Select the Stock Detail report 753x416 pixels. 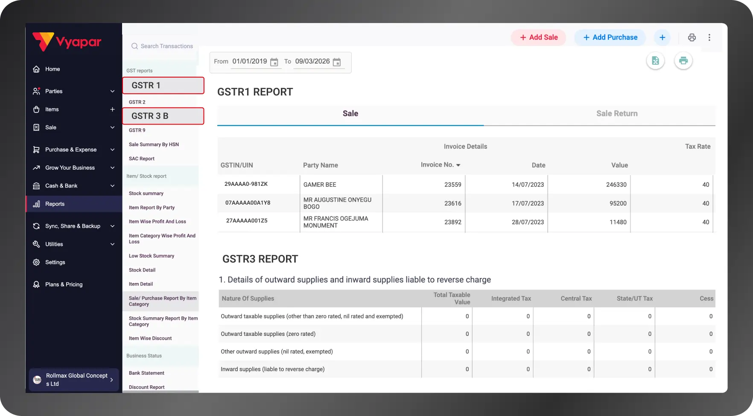tap(142, 270)
